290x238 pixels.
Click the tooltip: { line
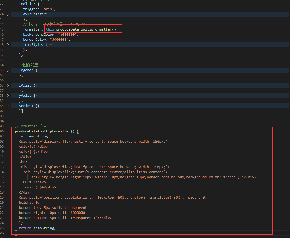point(29,4)
